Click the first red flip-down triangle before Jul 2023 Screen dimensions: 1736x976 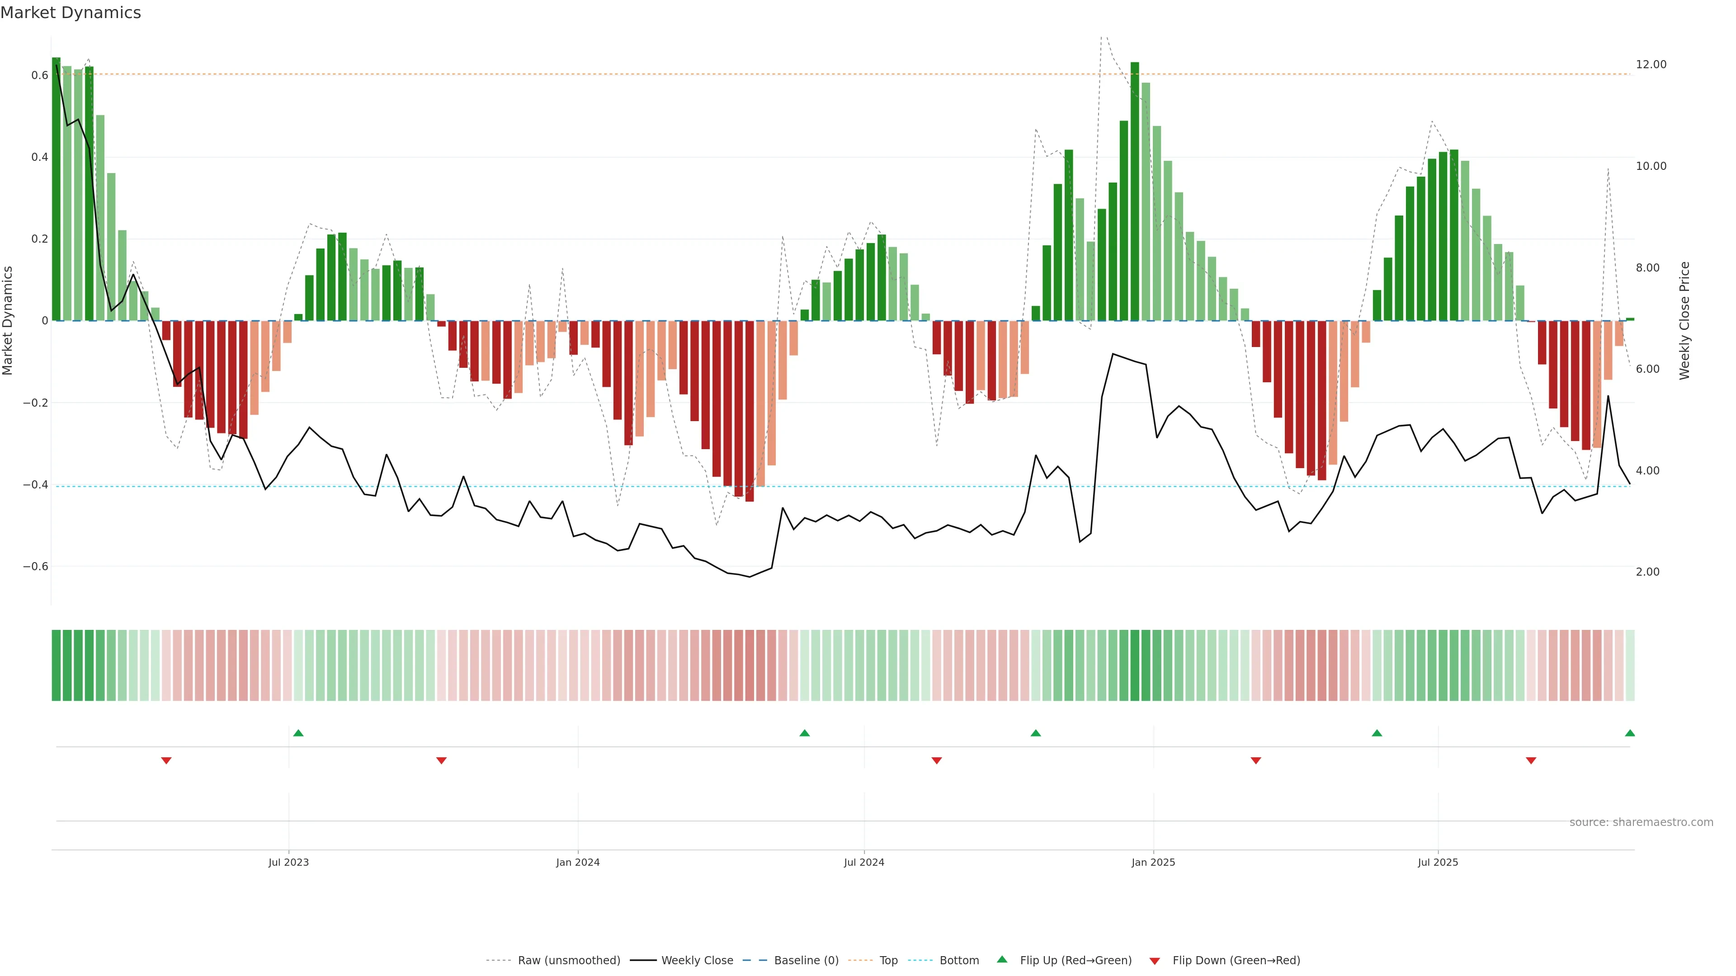[x=166, y=760]
